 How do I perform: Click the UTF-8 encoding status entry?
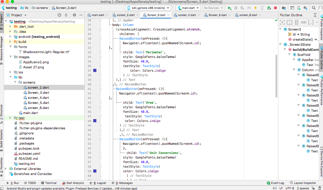point(290,188)
